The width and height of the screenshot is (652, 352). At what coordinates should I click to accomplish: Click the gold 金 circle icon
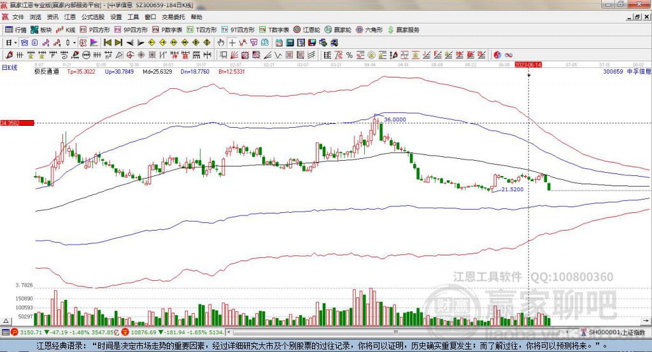(x=371, y=55)
